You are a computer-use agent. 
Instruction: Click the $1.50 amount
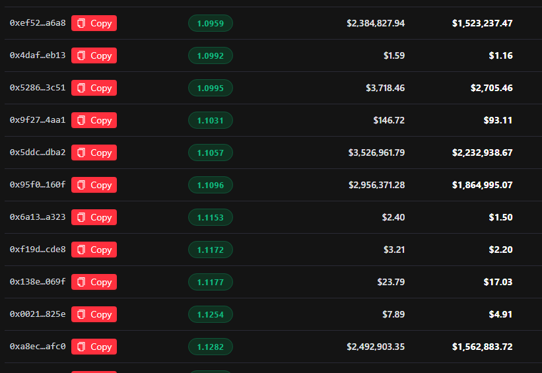point(501,217)
